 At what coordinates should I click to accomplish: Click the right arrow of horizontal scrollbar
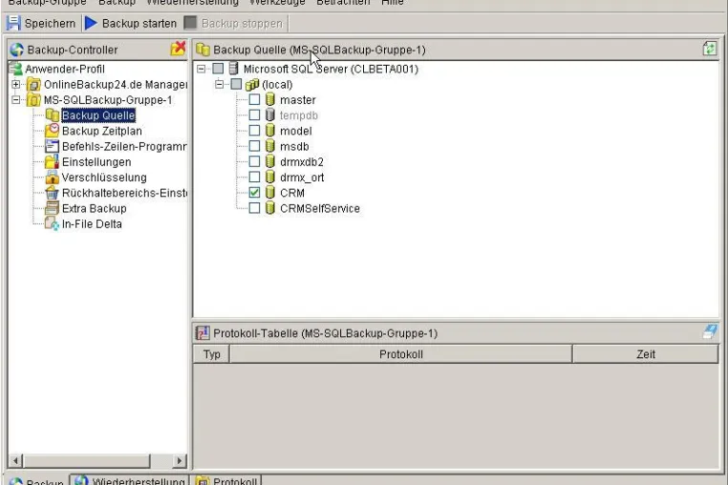[179, 460]
